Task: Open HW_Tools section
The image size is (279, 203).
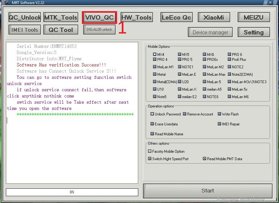Action: coord(136,17)
